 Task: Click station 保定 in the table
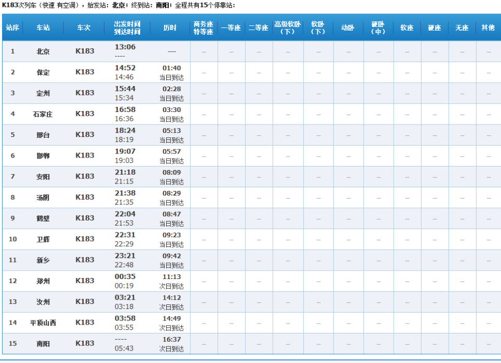(x=43, y=73)
